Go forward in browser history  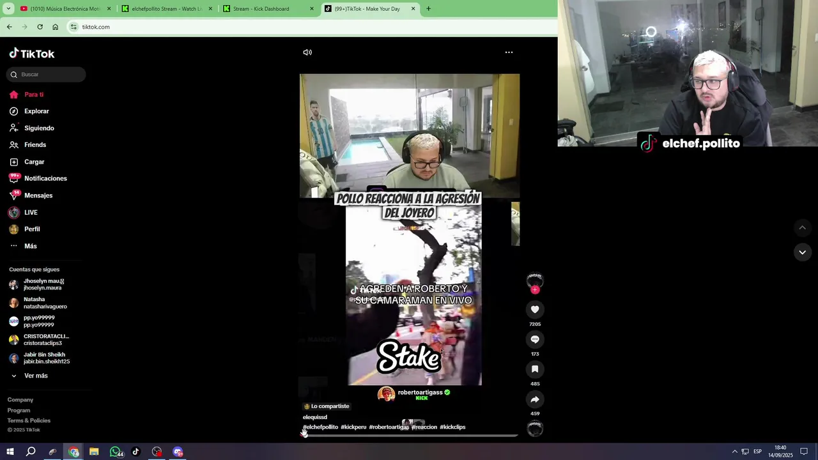24,27
